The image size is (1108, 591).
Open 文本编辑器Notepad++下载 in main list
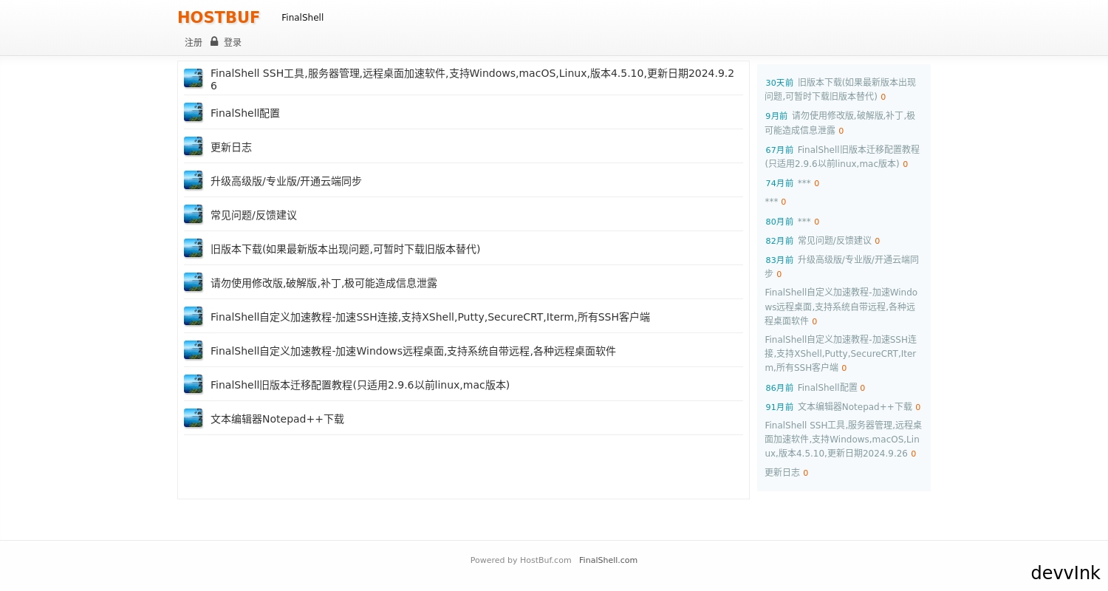coord(277,419)
